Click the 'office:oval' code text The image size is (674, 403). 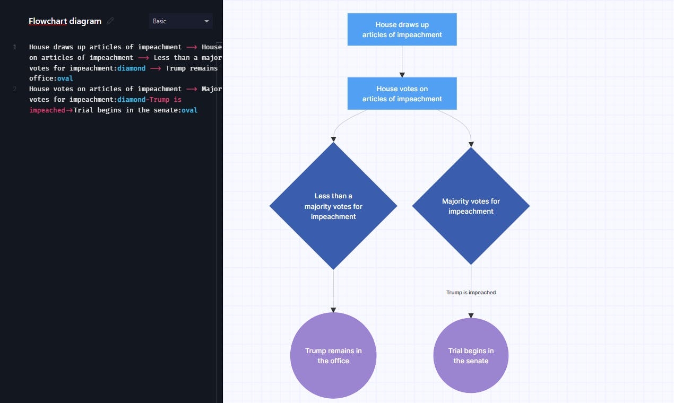pos(51,78)
